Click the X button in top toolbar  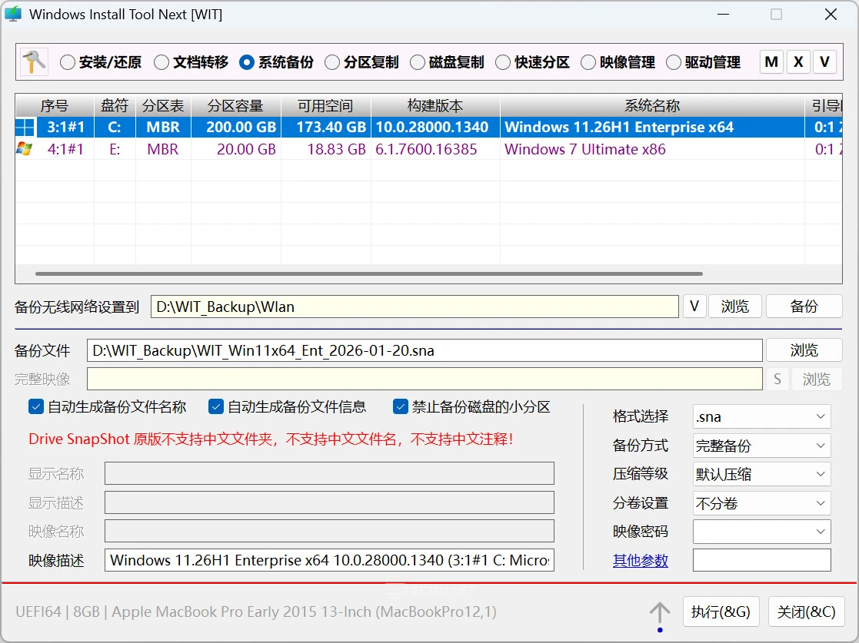tap(798, 62)
